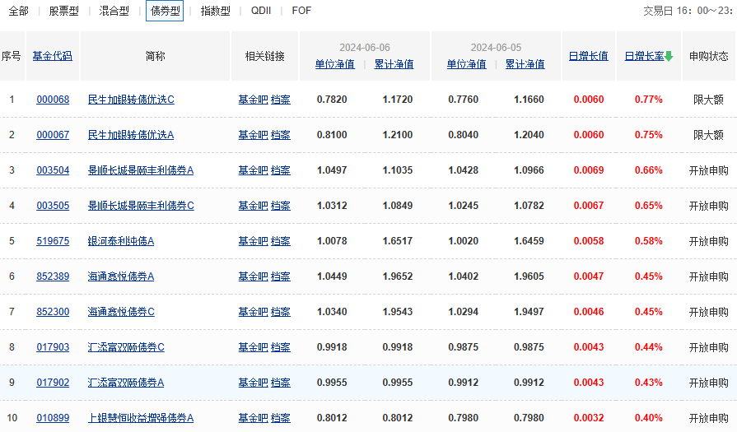
Task: Open 档案 for 民生加银转债优选C
Action: pos(281,100)
